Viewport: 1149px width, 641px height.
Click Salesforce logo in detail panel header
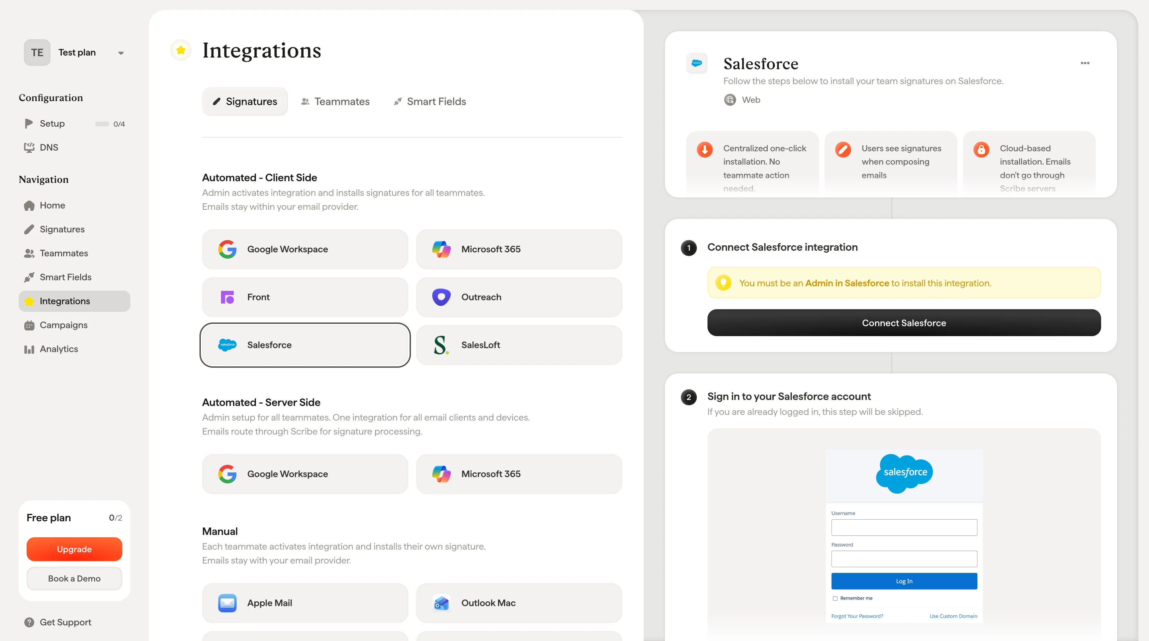click(697, 64)
